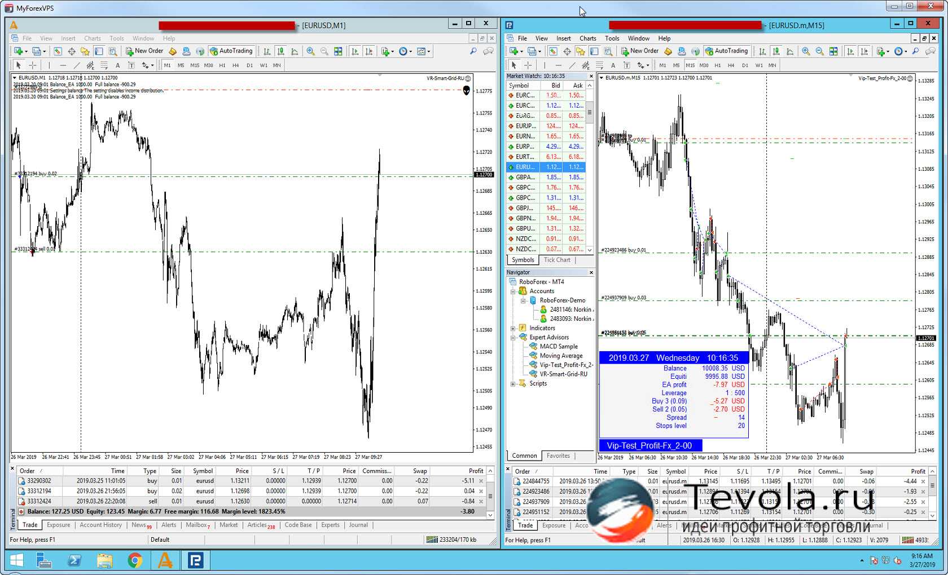Select GBPJ... row in Market Watch

point(546,208)
